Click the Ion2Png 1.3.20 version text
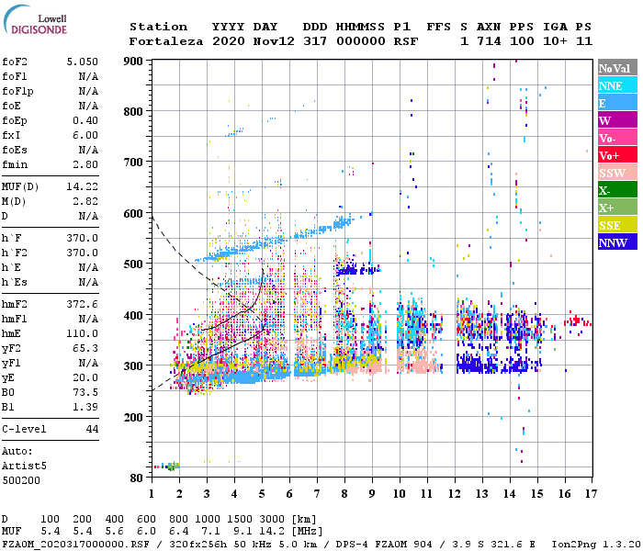The height and width of the screenshot is (551, 643). 596,545
